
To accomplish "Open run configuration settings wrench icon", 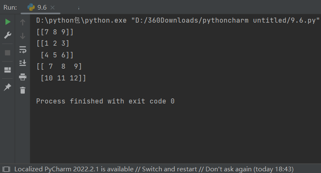I will click(8, 35).
